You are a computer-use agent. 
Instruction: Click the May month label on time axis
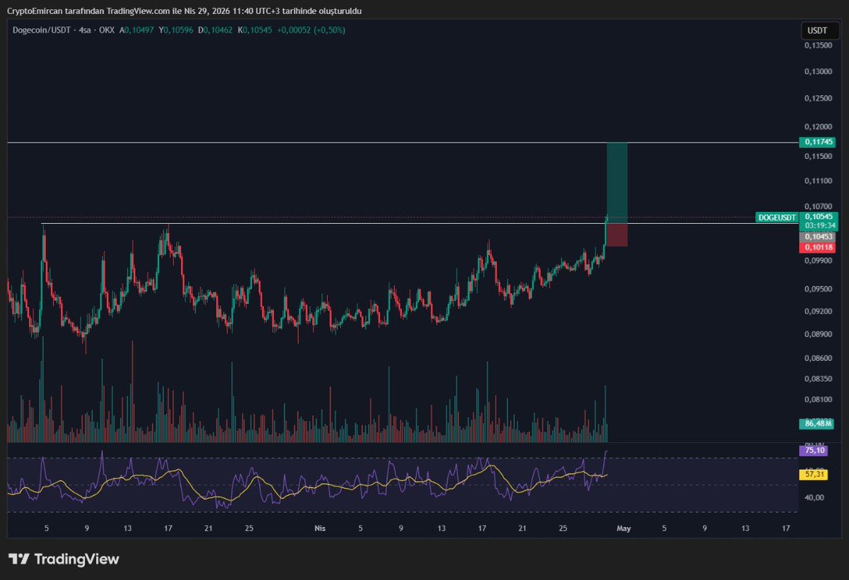[x=623, y=527]
